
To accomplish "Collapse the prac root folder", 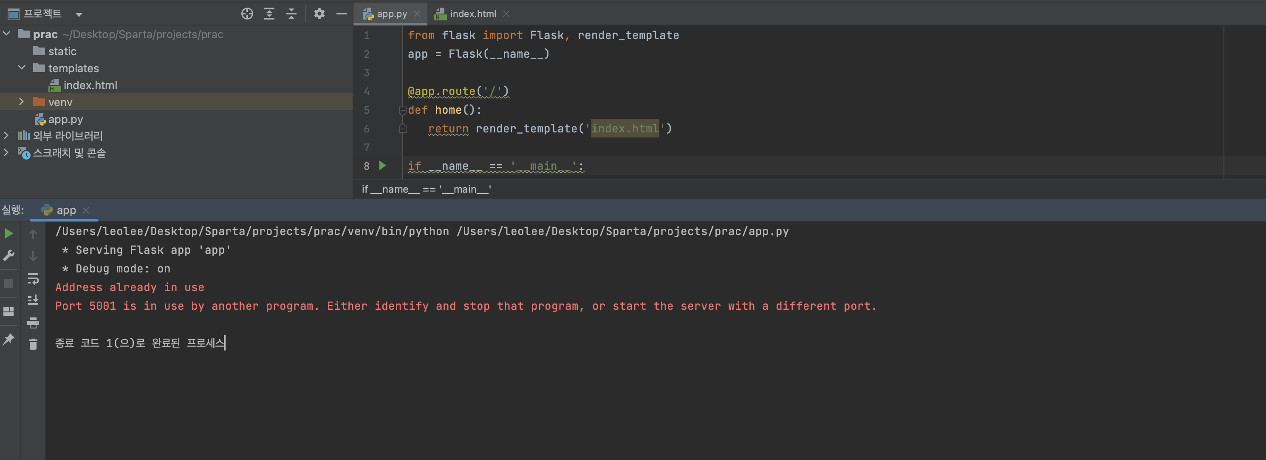I will [x=7, y=34].
